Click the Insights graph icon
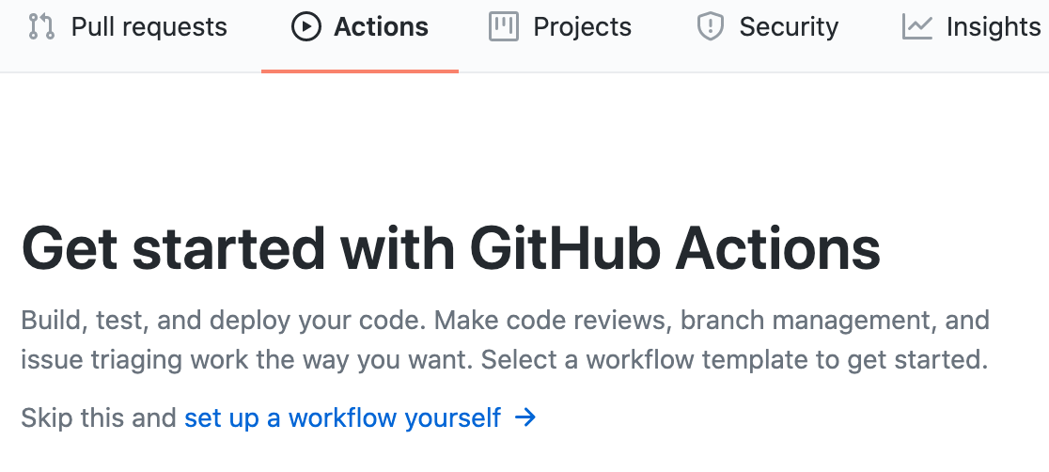The image size is (1049, 472). click(x=916, y=27)
